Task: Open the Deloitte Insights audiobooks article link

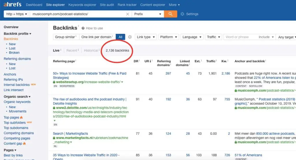Action: pyautogui.click(x=90, y=101)
